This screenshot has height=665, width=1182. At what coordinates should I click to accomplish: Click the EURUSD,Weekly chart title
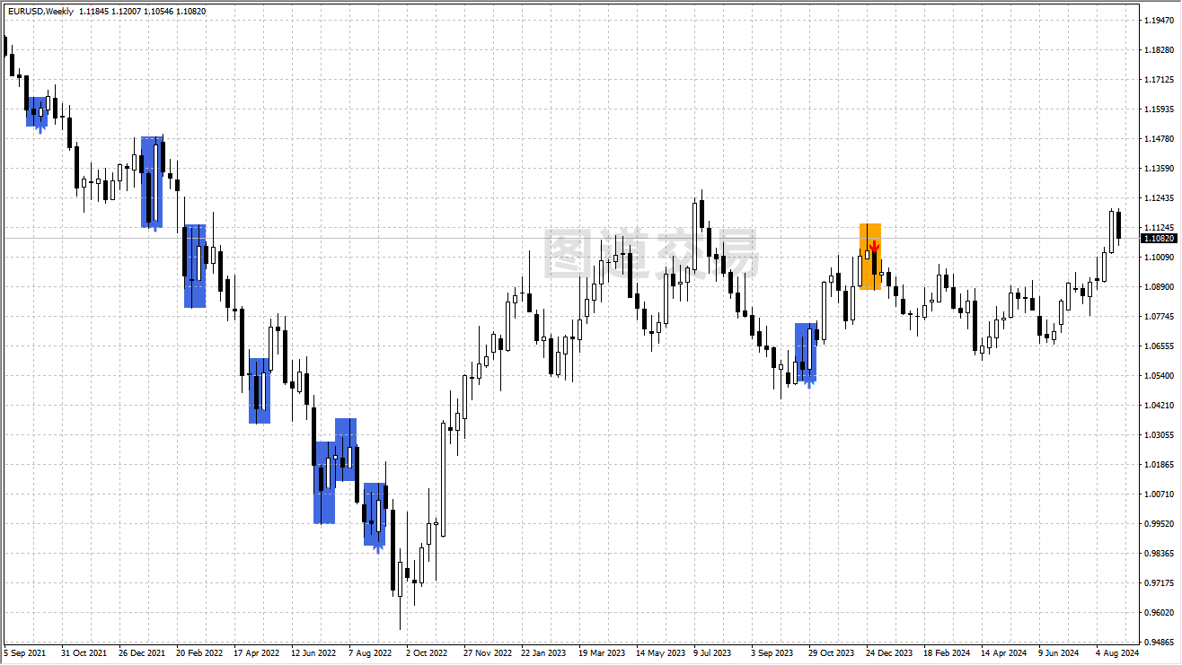40,11
